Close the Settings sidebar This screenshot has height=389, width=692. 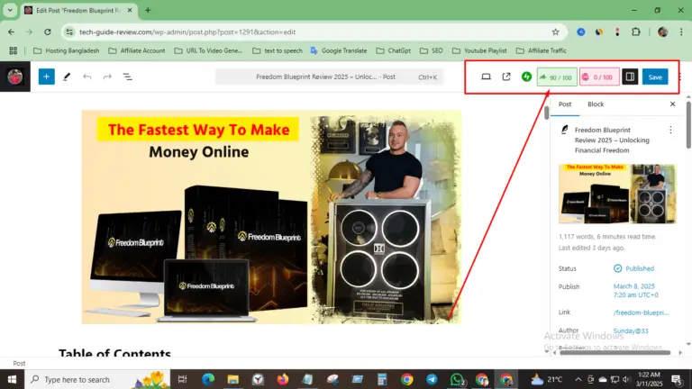672,104
